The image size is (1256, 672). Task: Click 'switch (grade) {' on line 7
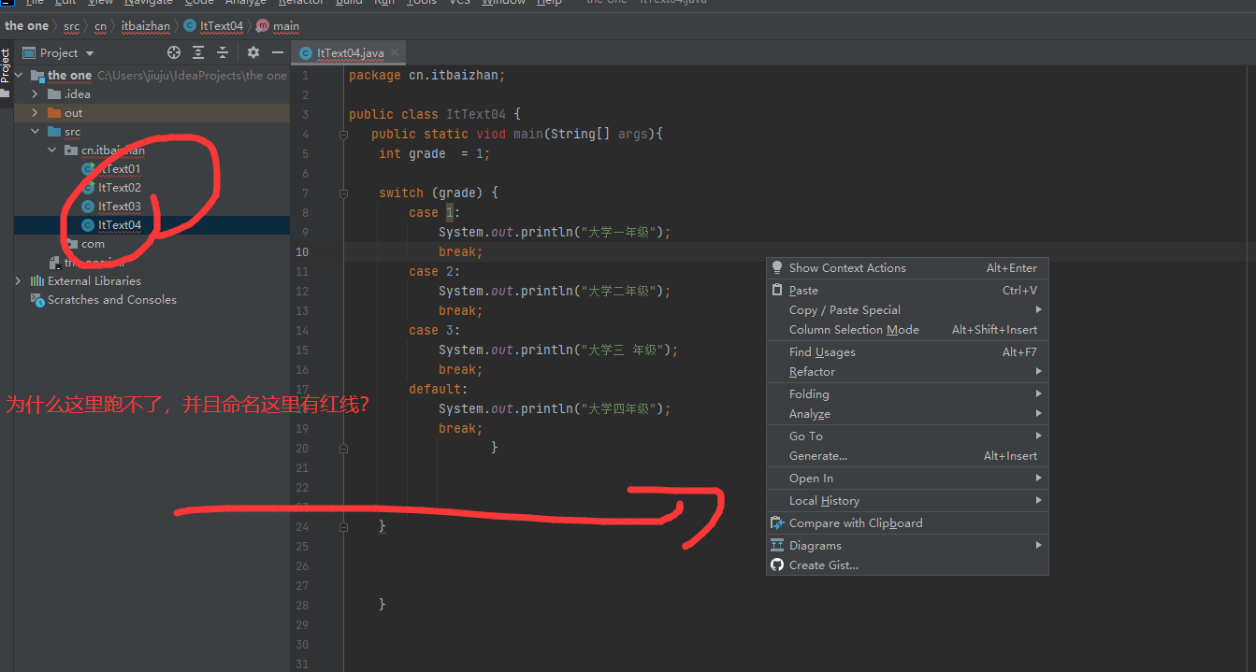pos(439,193)
